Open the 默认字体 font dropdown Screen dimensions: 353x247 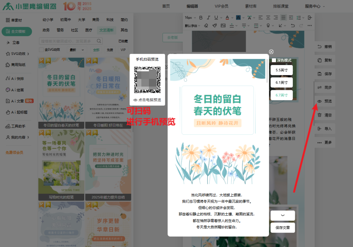192,26
